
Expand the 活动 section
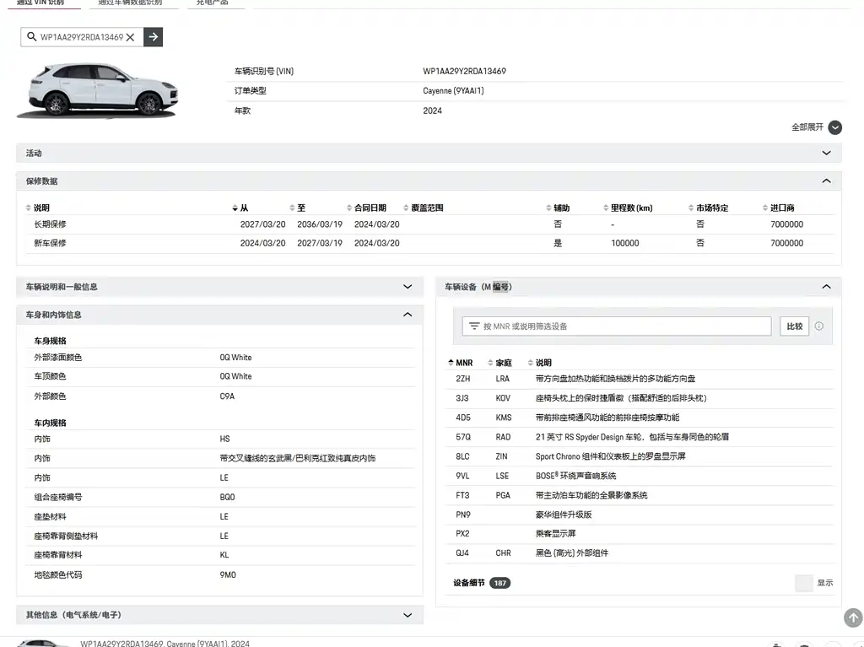429,154
